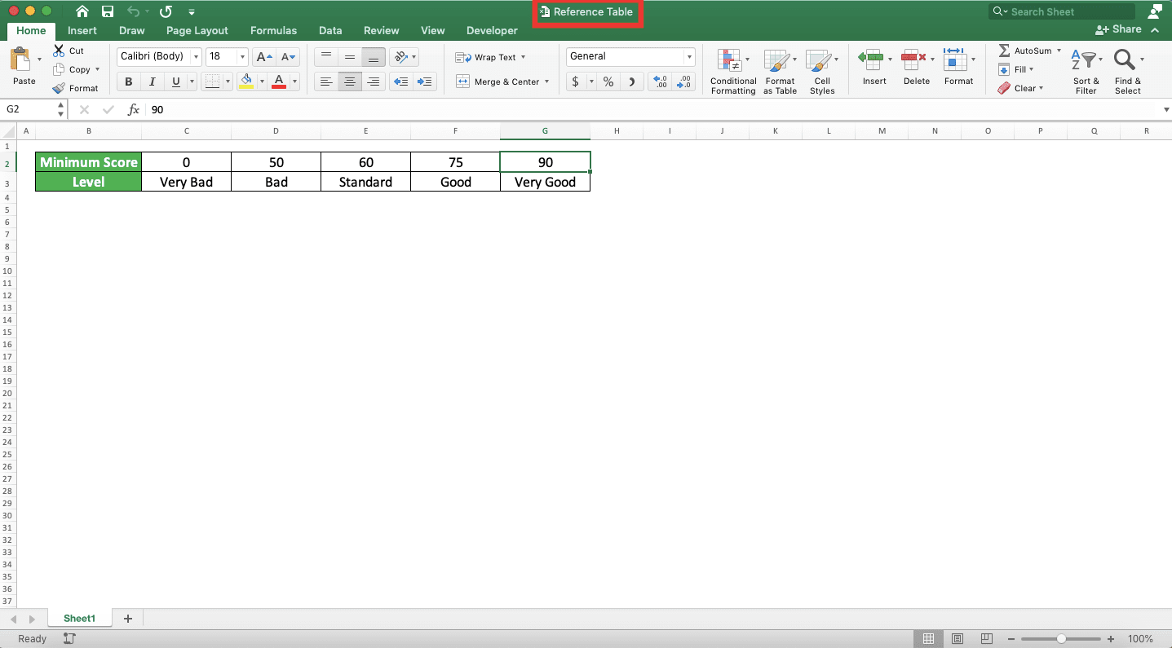This screenshot has height=648, width=1172.
Task: Copy the selected cell
Action: coord(72,69)
